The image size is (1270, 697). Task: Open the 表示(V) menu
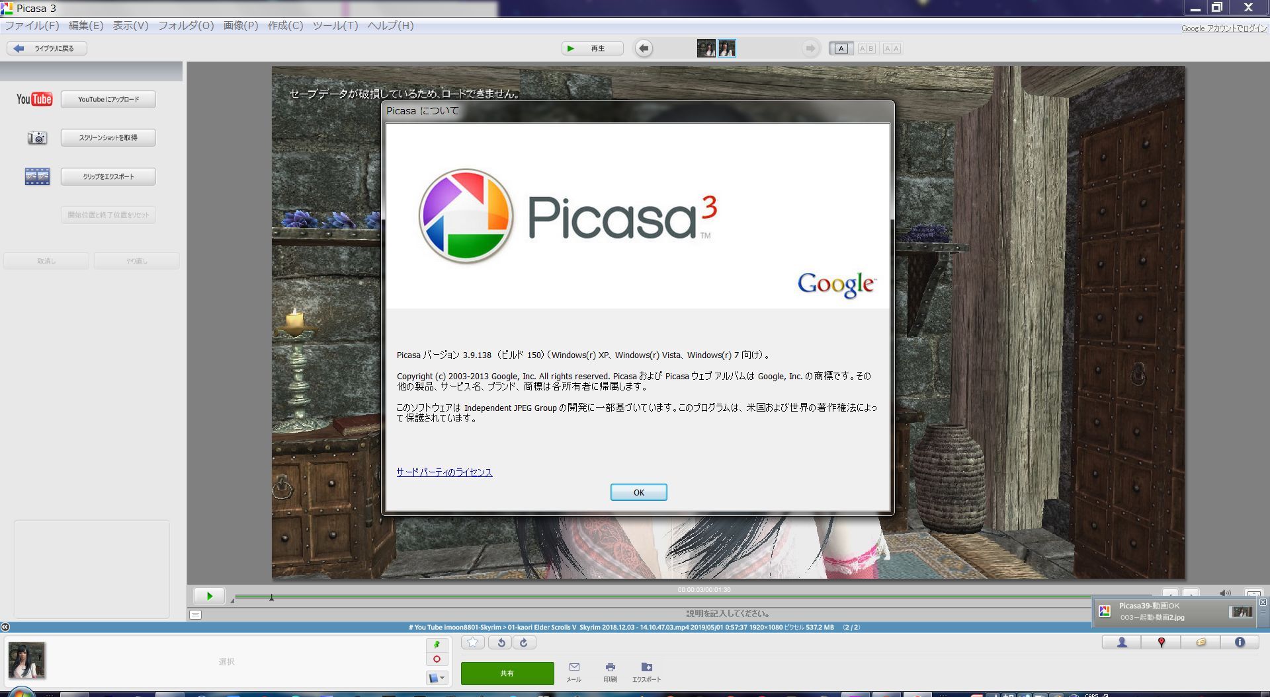pos(130,26)
